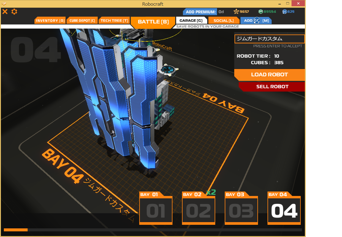This screenshot has width=342, height=237.
Task: Select the Garage [G] tab
Action: point(191,21)
